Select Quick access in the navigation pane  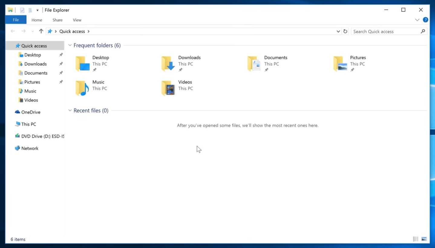click(x=35, y=46)
